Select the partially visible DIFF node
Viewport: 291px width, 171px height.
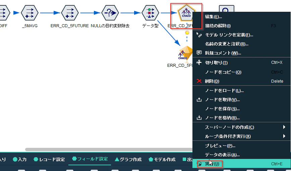pyautogui.click(x=4, y=13)
